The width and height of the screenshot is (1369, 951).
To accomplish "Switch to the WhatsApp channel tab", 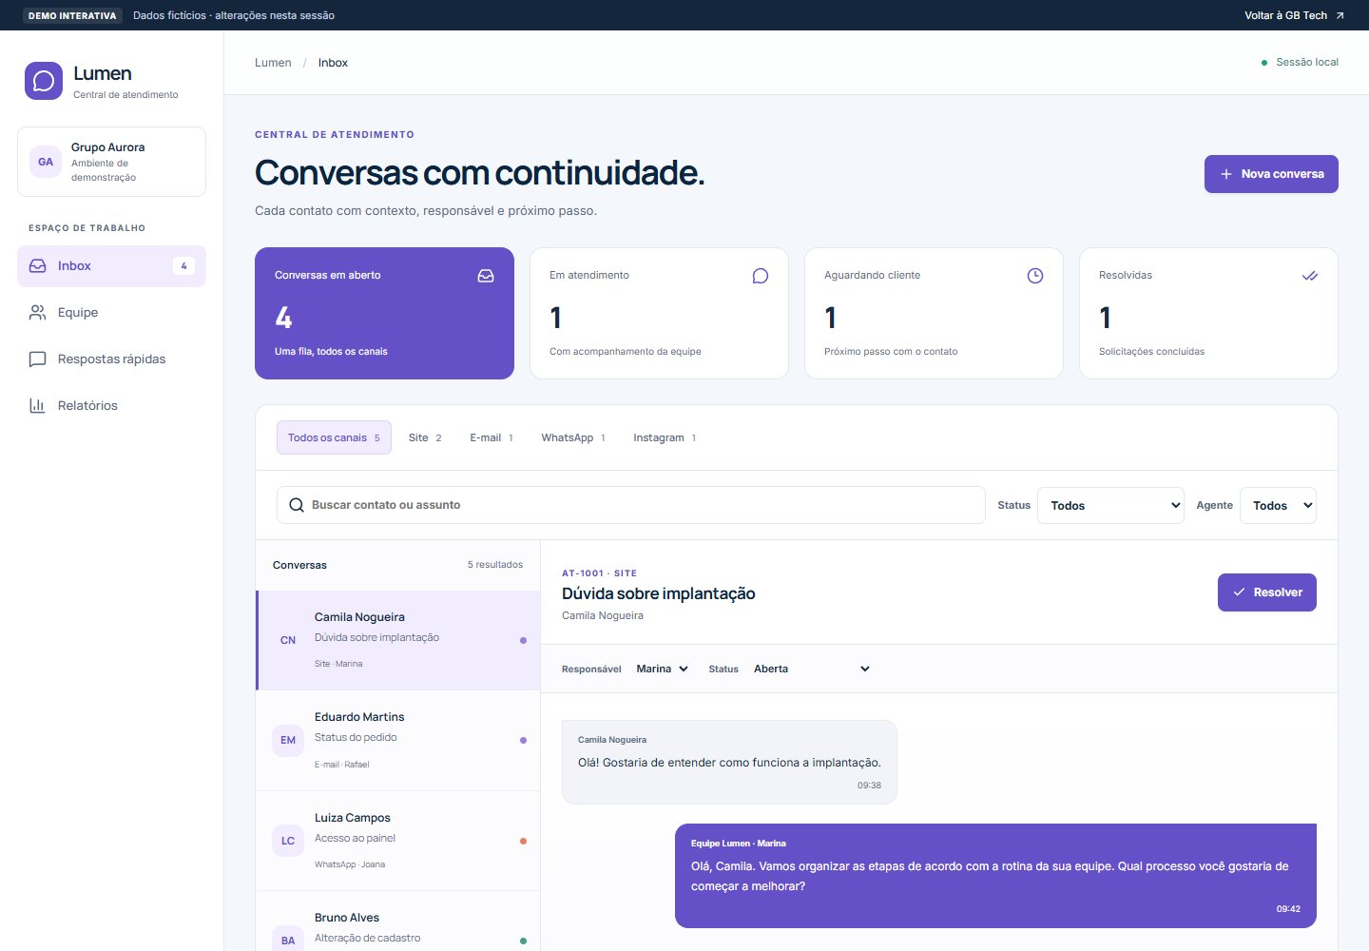I will tap(573, 437).
